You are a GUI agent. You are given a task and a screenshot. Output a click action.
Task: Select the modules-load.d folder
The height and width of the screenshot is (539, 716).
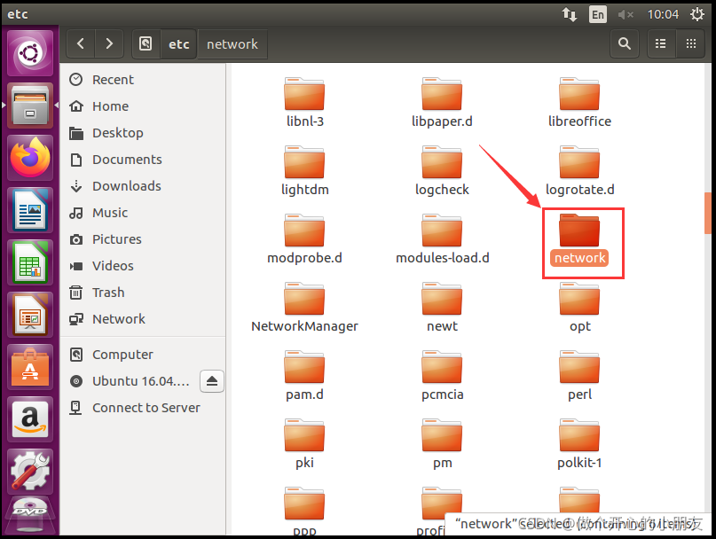pyautogui.click(x=442, y=238)
